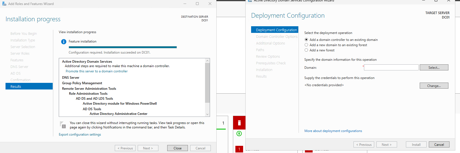This screenshot has width=460, height=153.
Task: Select DNS Server result row
Action: (71, 78)
